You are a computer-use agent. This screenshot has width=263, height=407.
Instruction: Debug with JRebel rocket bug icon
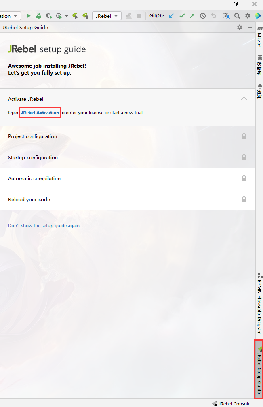coord(85,16)
